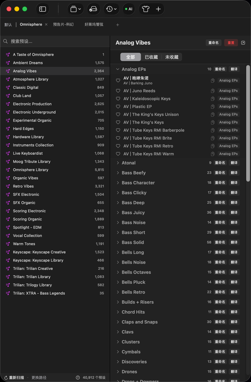The image size is (251, 382).
Task: Favorite Tube Keys RMI Brite heart
Action: pyautogui.click(x=118, y=138)
